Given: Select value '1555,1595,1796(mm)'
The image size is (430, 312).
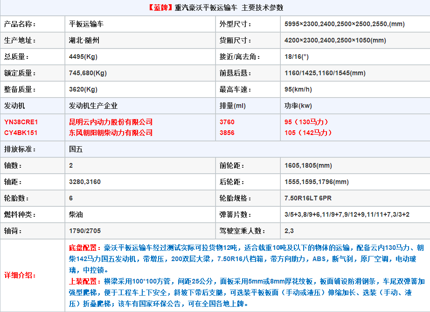Looking at the screenshot, I should point(317,182).
